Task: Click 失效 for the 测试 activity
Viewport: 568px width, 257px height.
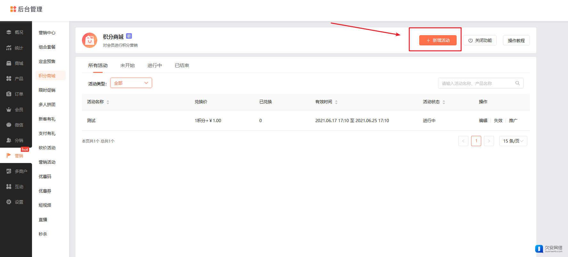Action: click(498, 121)
